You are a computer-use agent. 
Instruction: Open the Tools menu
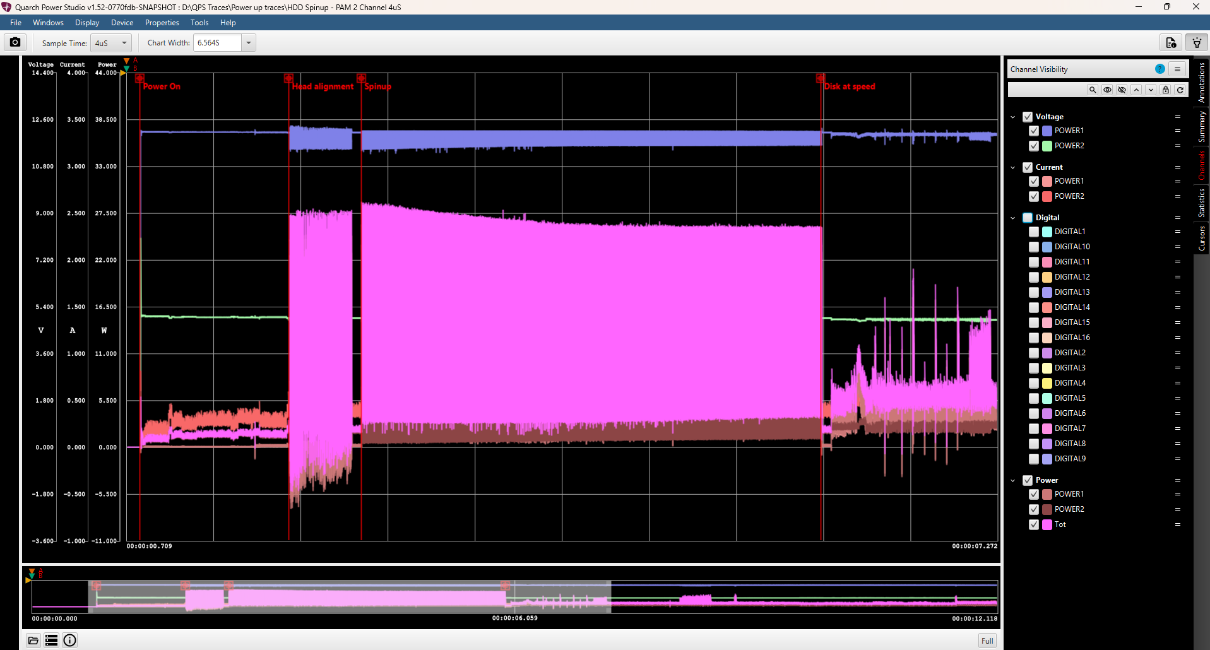point(199,23)
